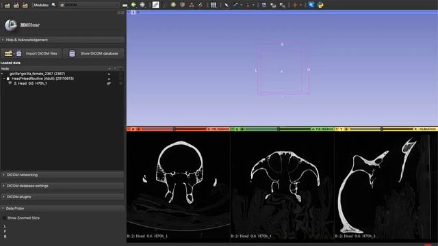
Task: Adjust the green slice offset slider
Action: coord(279,129)
